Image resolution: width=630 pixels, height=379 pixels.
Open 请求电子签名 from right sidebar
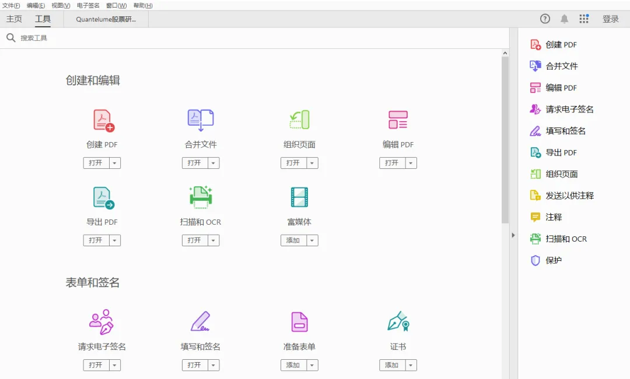pyautogui.click(x=562, y=109)
